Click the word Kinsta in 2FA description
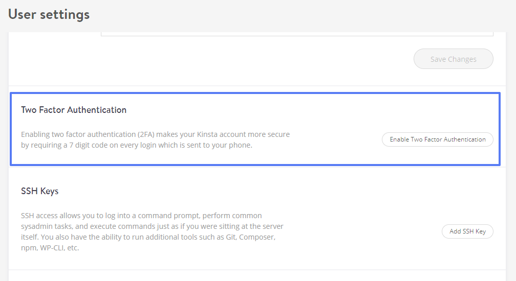This screenshot has height=281, width=516. (207, 134)
